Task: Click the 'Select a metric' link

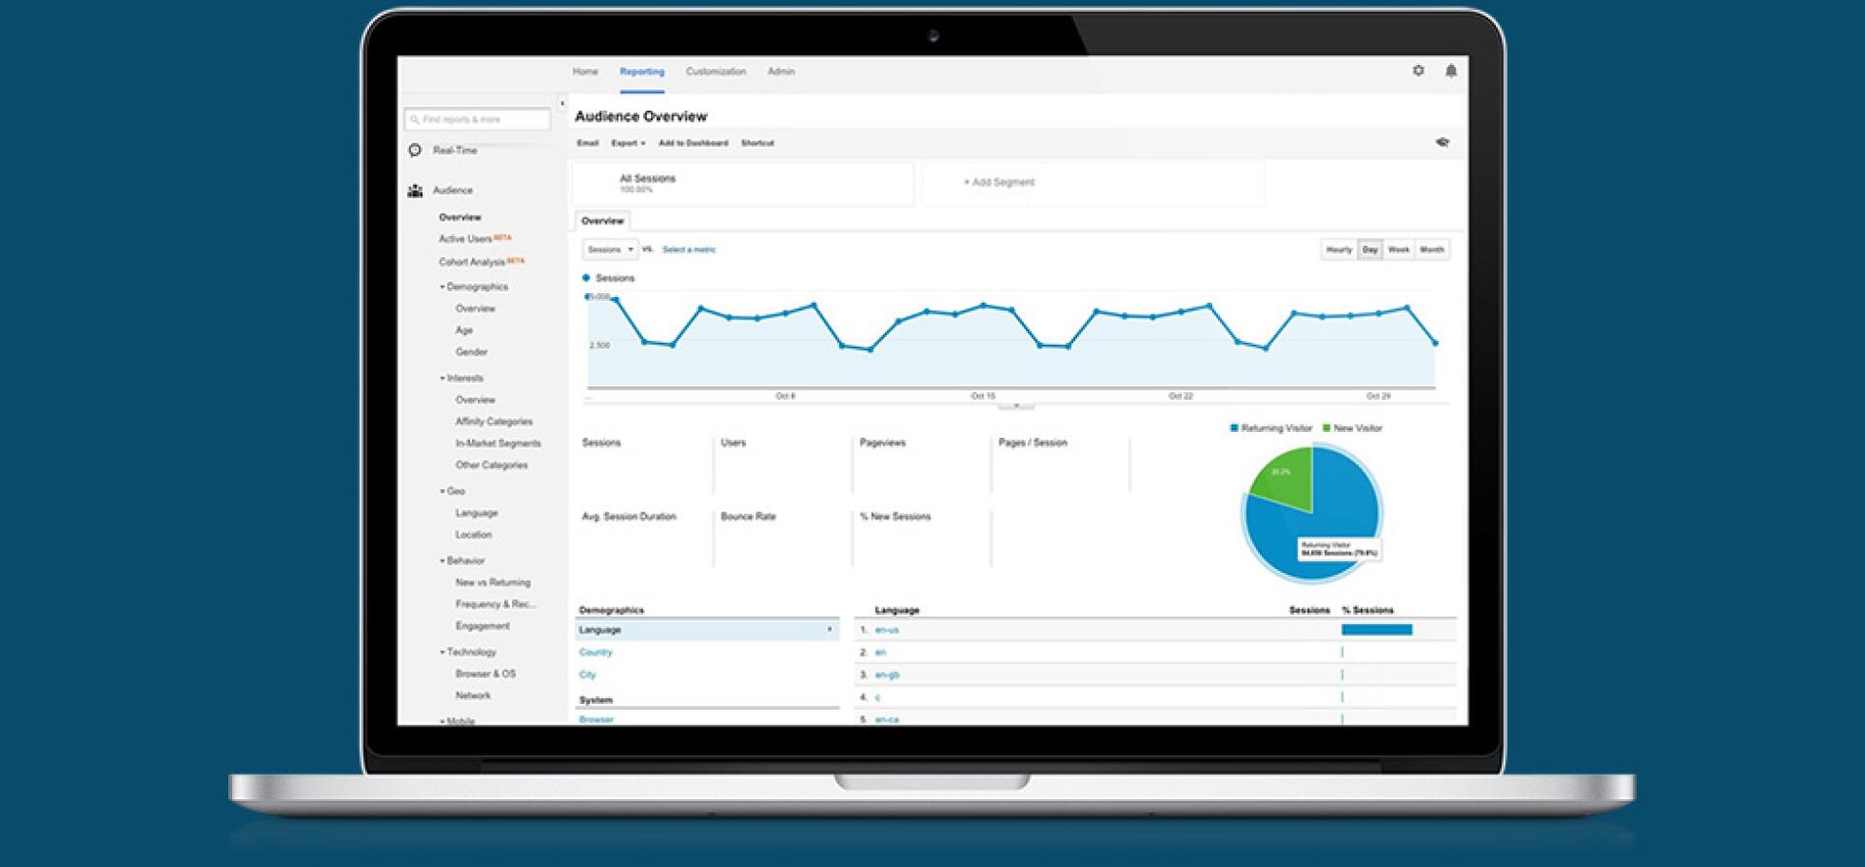Action: point(689,250)
